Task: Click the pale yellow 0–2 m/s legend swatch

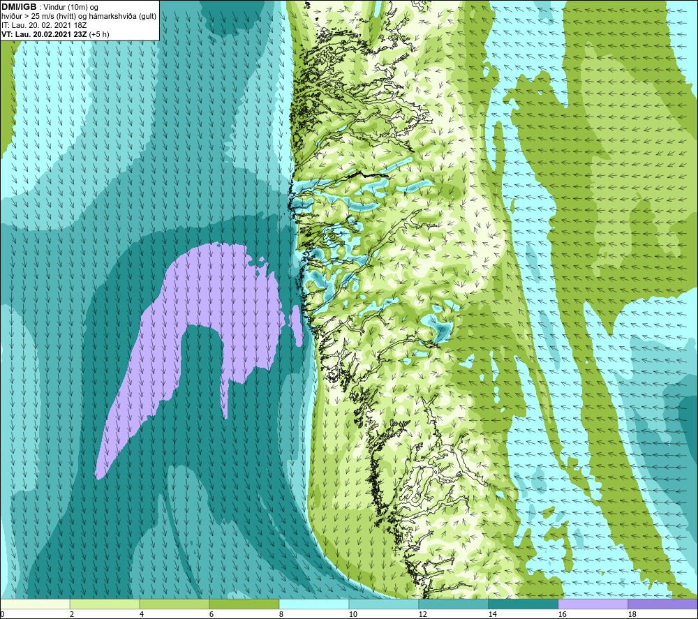Action: [x=35, y=604]
